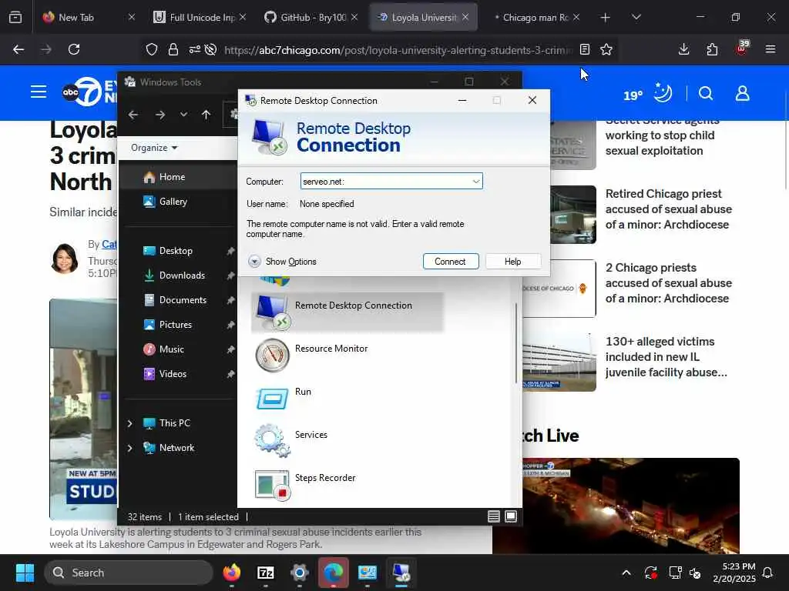The height and width of the screenshot is (591, 789).
Task: Open 130+ alleged victims article
Action: 666,357
